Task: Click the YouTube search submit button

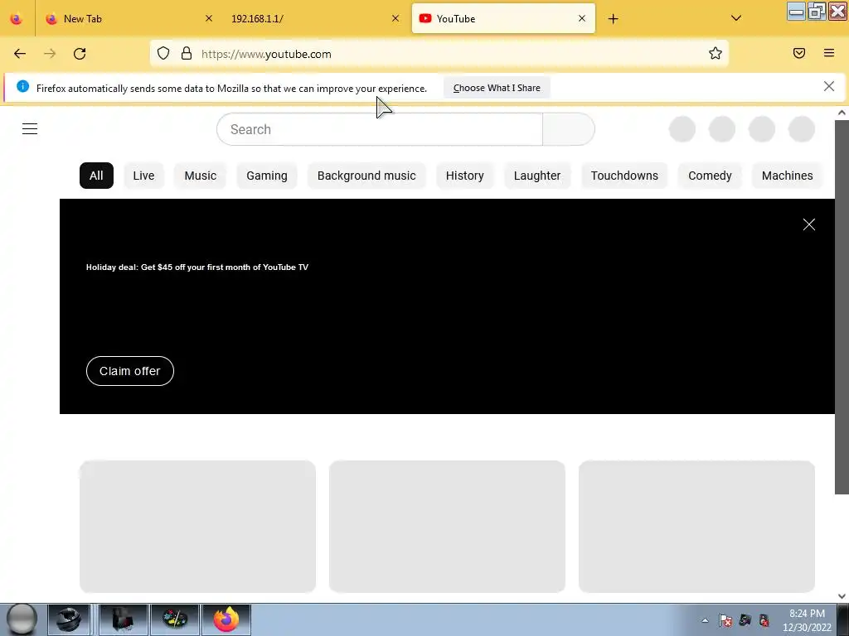Action: (x=569, y=129)
